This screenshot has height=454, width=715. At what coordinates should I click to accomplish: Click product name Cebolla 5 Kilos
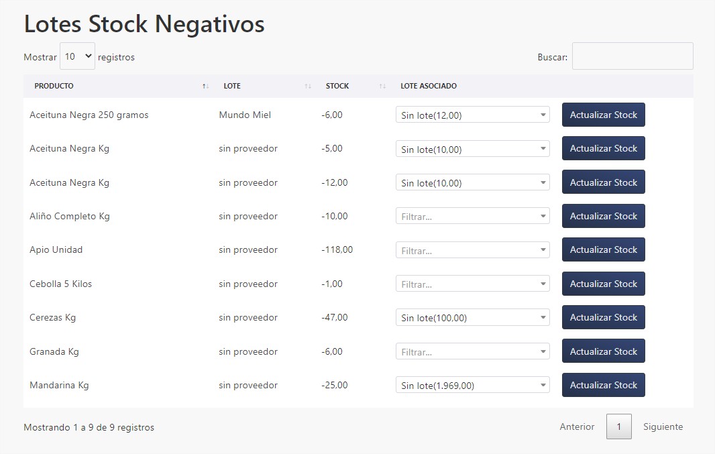60,284
